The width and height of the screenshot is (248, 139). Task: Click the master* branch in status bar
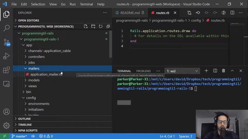pyautogui.click(x=19, y=136)
